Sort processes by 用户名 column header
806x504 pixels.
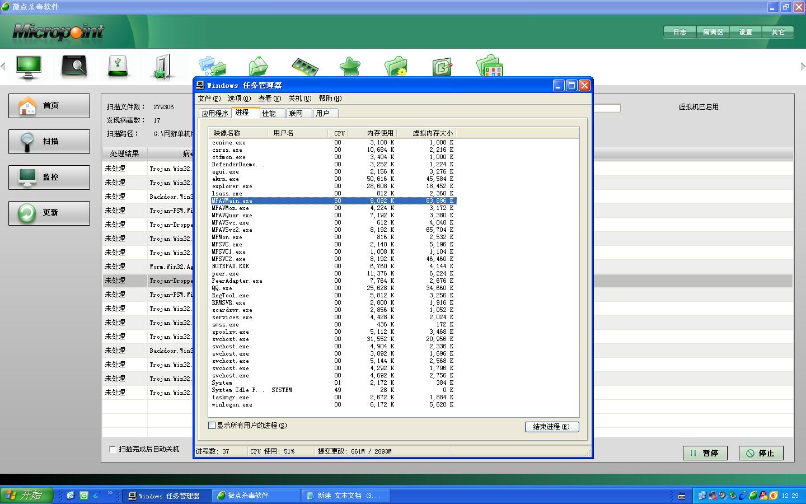tap(298, 133)
